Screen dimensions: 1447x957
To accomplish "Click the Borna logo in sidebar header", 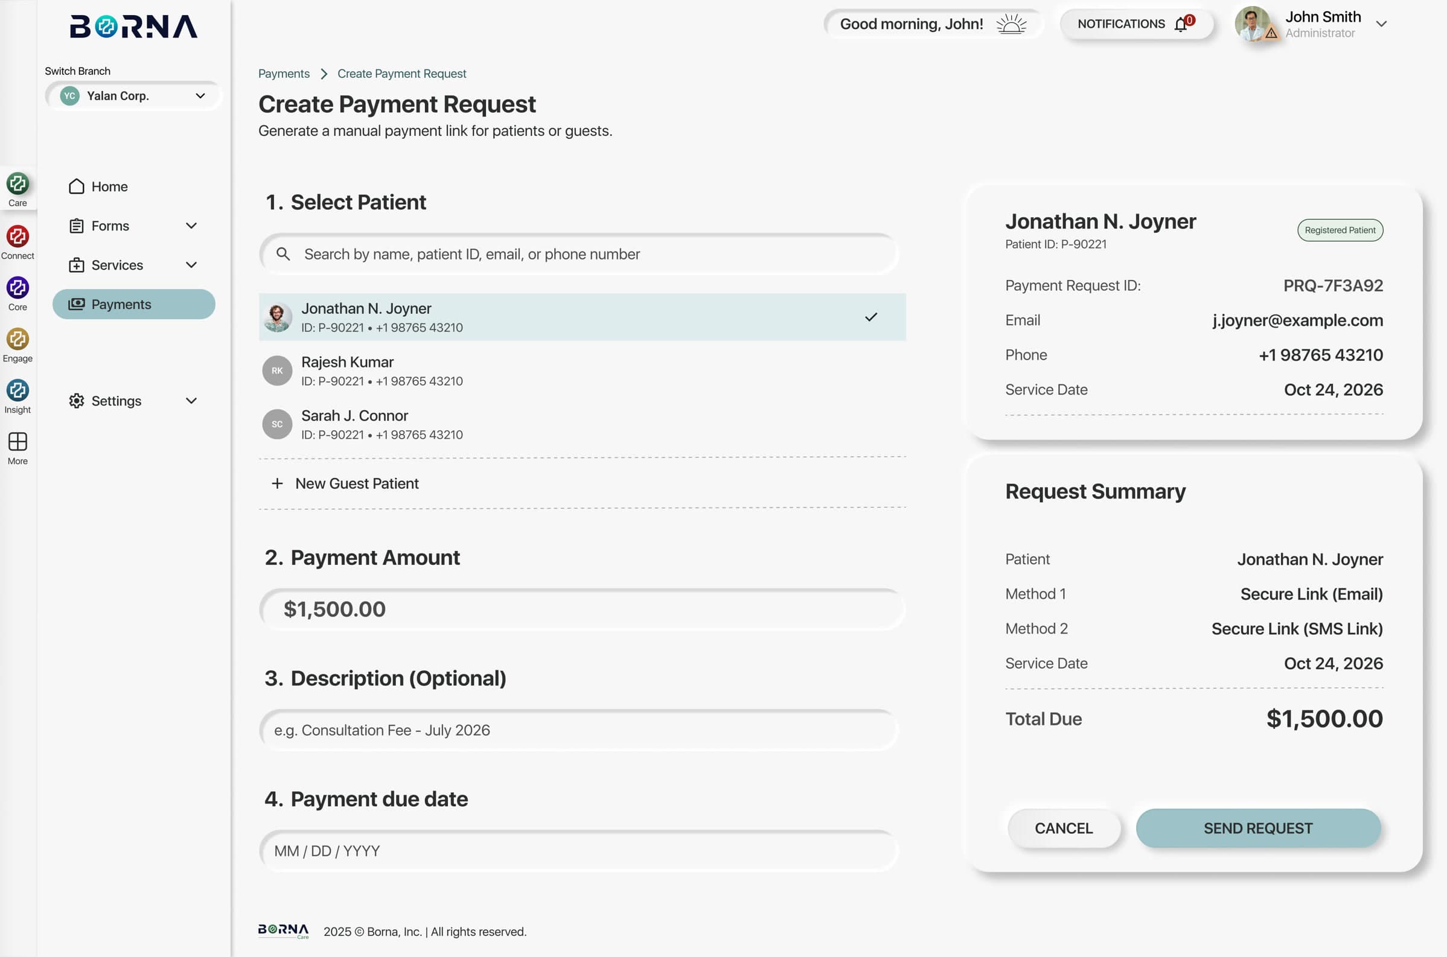I will (x=133, y=26).
